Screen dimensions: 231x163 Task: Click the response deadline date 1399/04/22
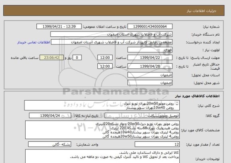150,58
